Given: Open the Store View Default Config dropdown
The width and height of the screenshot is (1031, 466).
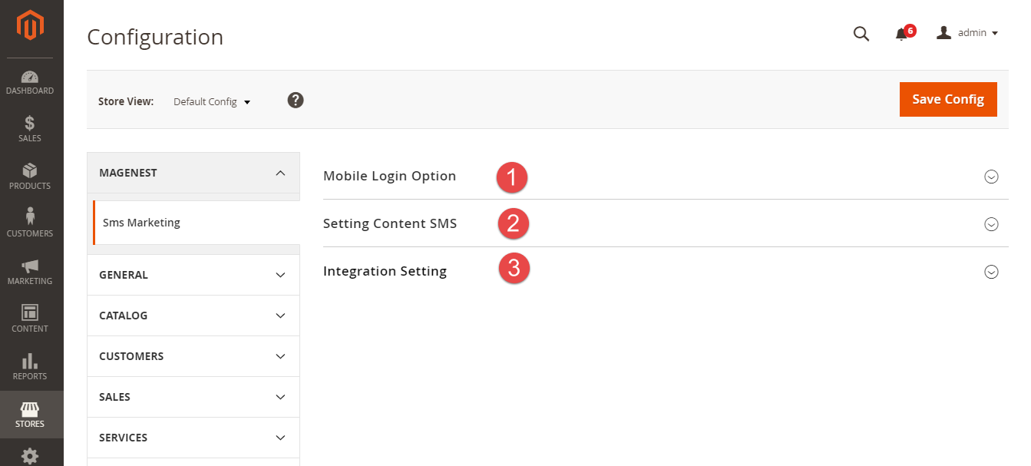Looking at the screenshot, I should [x=212, y=101].
